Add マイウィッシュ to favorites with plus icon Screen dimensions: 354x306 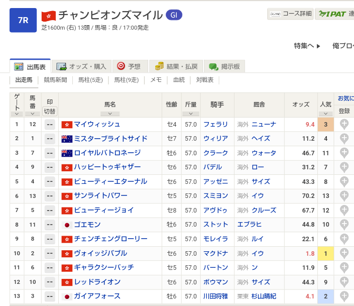344,125
